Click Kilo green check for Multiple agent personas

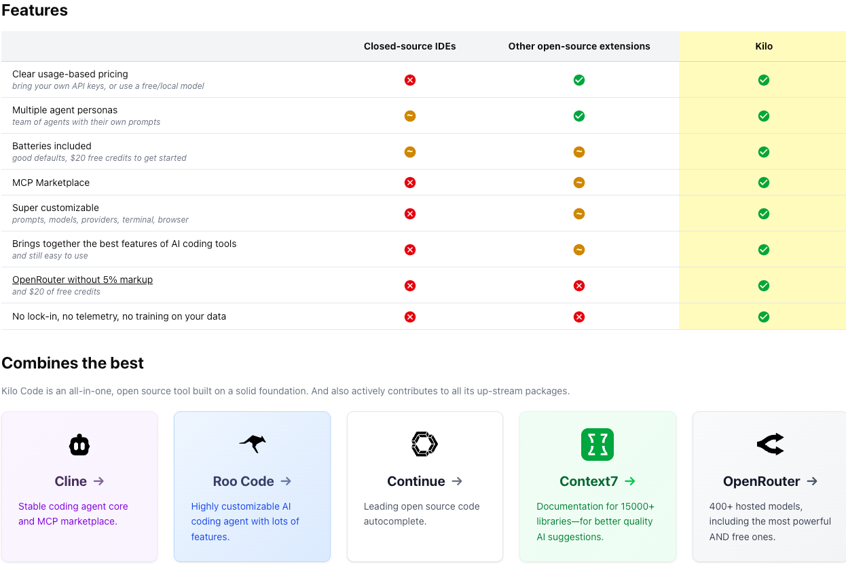pyautogui.click(x=764, y=116)
